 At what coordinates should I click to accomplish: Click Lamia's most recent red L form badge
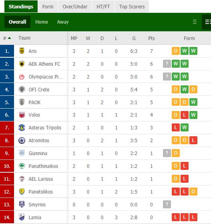(x=176, y=217)
